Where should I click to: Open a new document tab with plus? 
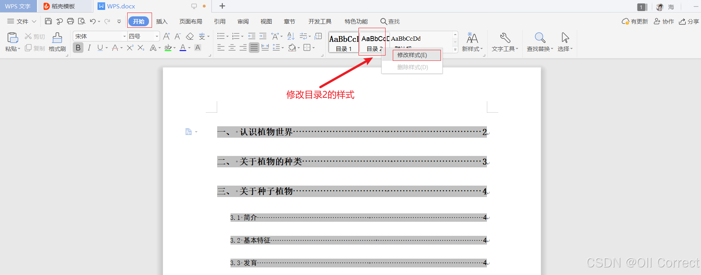[x=222, y=6]
